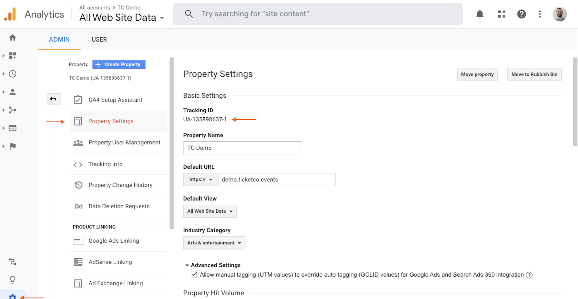Open the Help question mark icon
The width and height of the screenshot is (578, 299).
(521, 14)
